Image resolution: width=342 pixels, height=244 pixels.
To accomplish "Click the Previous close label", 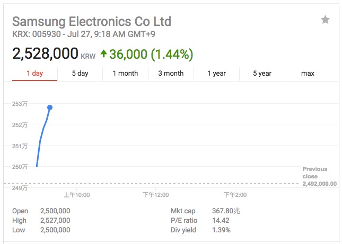I will [315, 173].
